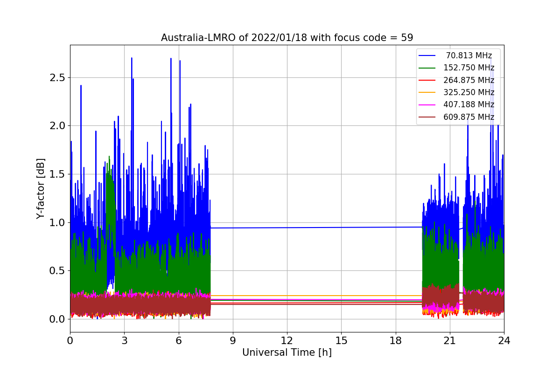This screenshot has width=560, height=373.
Task: Select the 325.250 MHz legend label
Action: (469, 92)
